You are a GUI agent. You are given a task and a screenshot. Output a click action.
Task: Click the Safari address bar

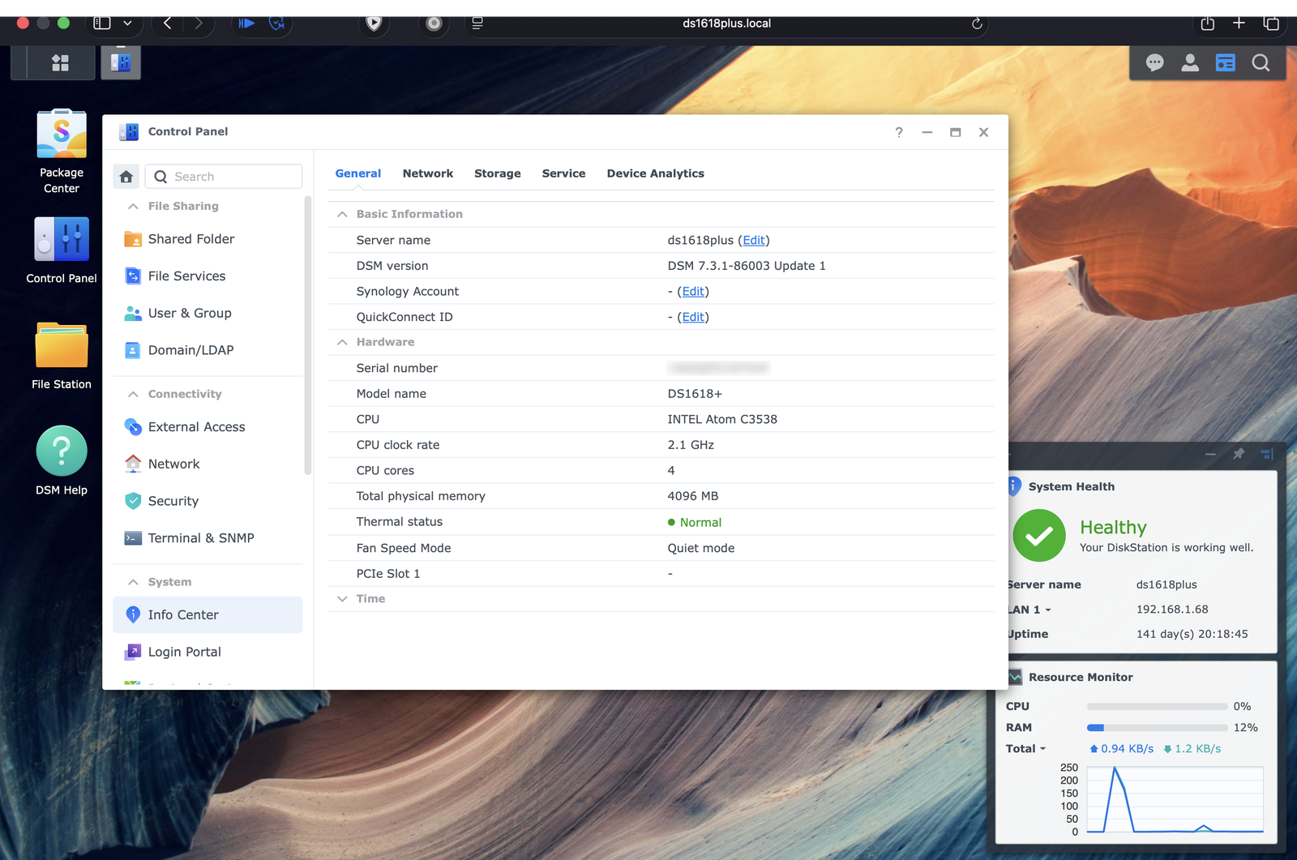point(726,24)
